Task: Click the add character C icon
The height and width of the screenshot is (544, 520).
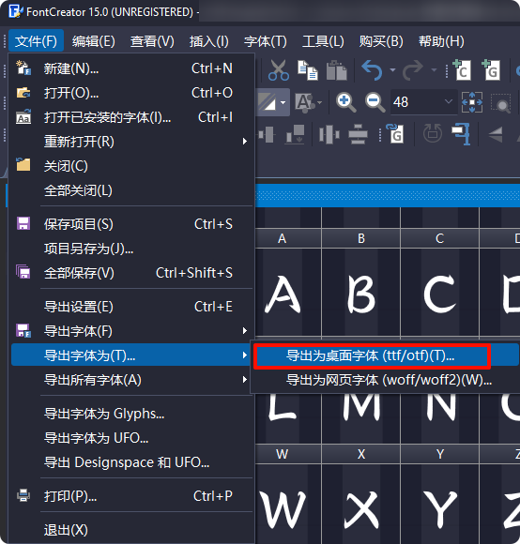Action: [463, 70]
